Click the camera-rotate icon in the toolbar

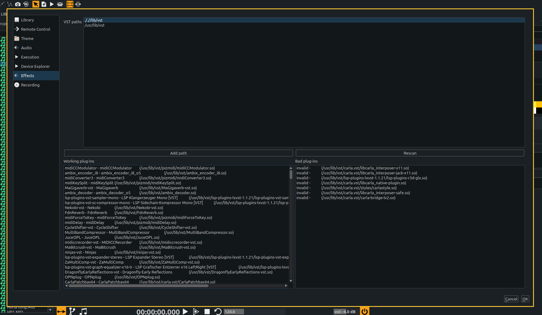[x=26, y=4]
